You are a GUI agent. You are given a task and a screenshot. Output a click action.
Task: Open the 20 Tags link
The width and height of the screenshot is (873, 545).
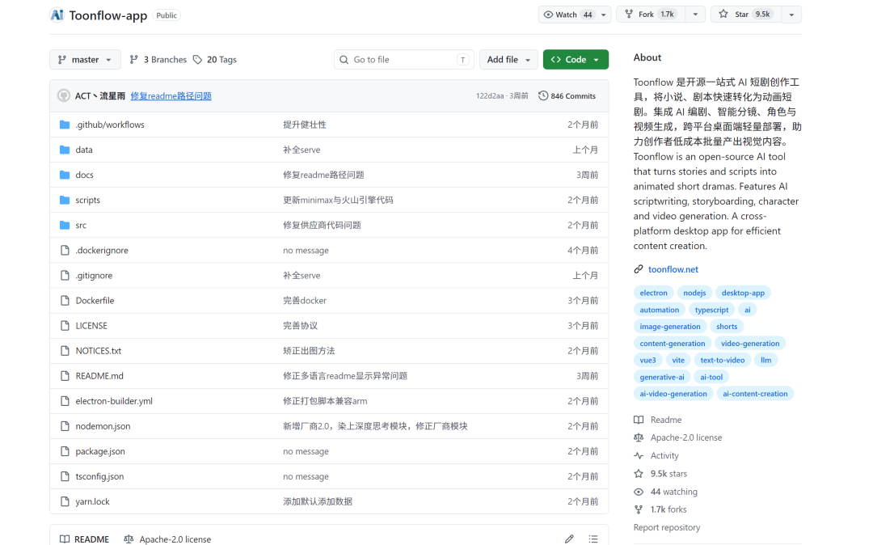(x=215, y=60)
